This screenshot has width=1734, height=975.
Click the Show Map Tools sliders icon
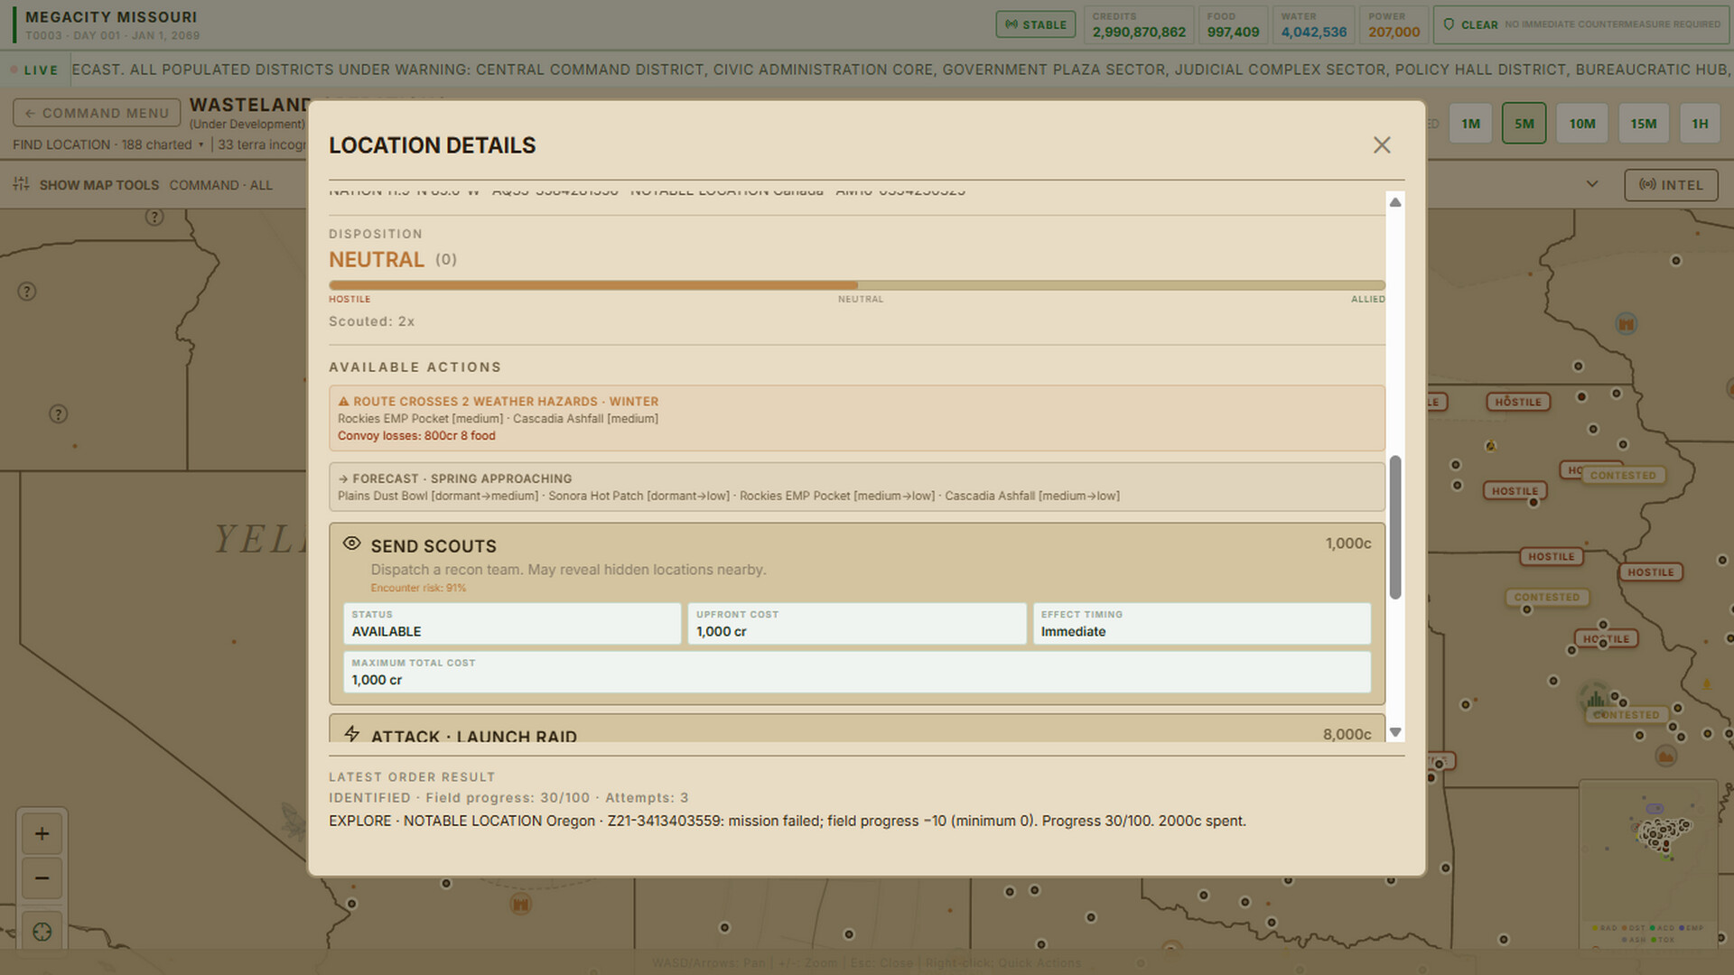coord(21,184)
